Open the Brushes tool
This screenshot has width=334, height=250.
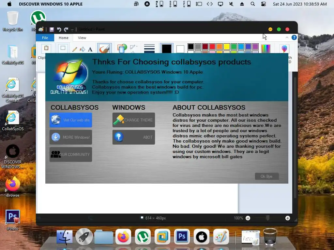click(x=104, y=48)
